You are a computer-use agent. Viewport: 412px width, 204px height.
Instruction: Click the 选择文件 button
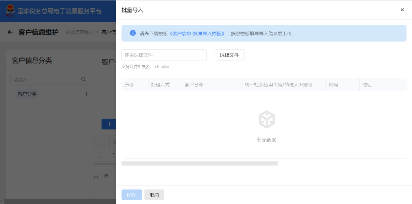pos(229,55)
